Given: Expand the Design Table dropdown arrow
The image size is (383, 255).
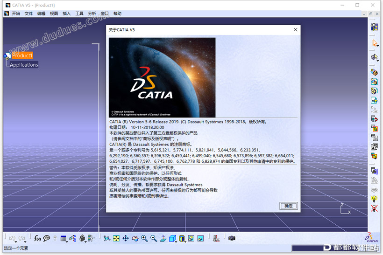Looking at the screenshot, I should click(x=67, y=242).
